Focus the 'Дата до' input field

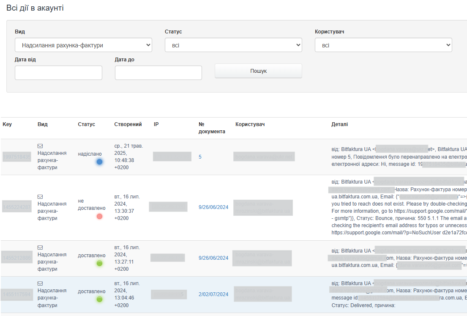(x=158, y=73)
